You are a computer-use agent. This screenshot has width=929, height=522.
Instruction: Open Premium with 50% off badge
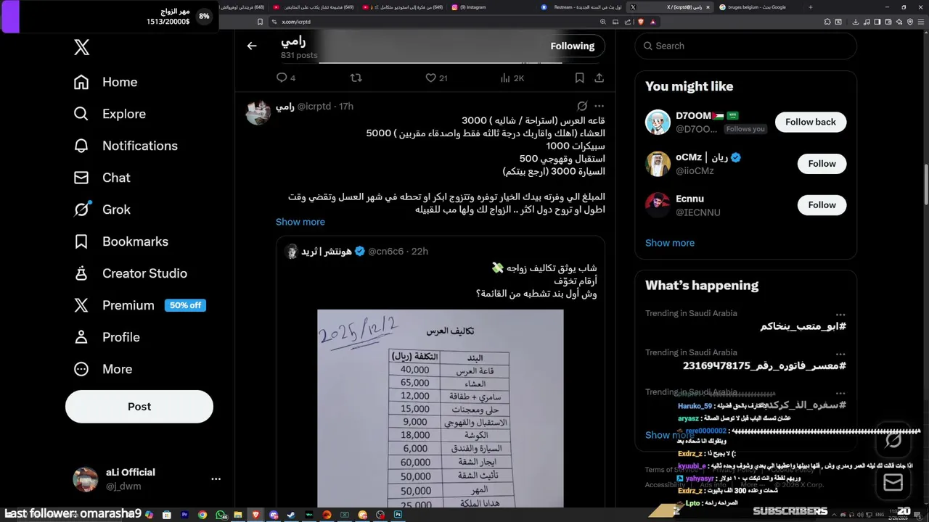pyautogui.click(x=139, y=305)
